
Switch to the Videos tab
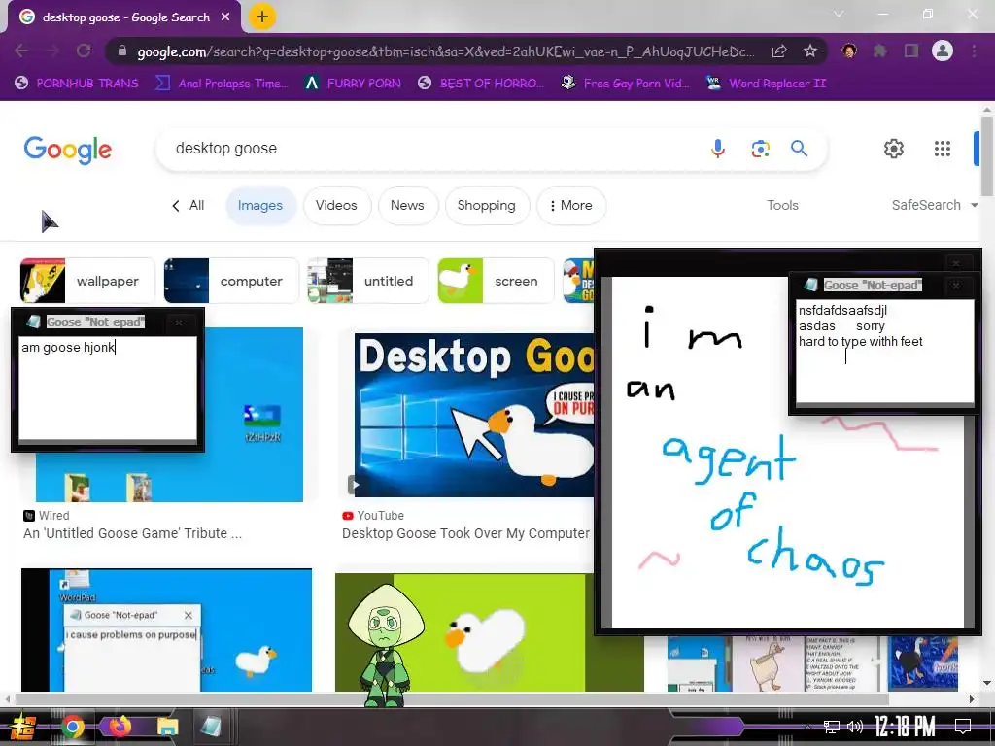336,206
